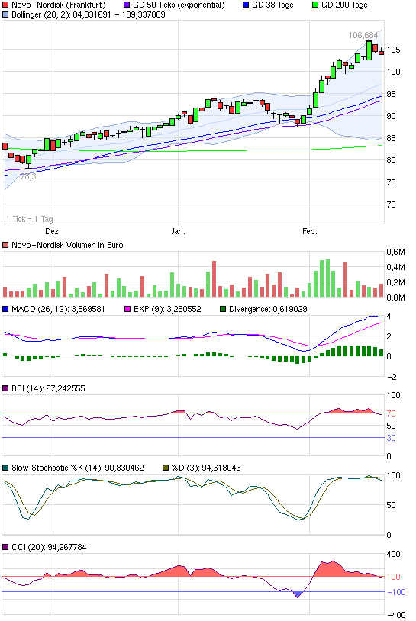Click the blue -100 CCI threshold label

pos(396,592)
